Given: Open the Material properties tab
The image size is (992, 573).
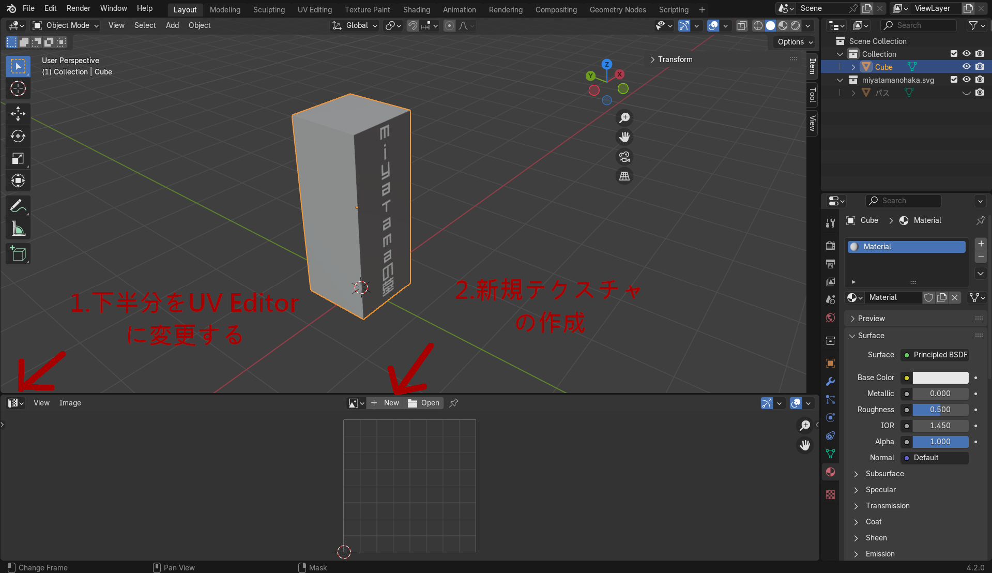Looking at the screenshot, I should [x=830, y=472].
